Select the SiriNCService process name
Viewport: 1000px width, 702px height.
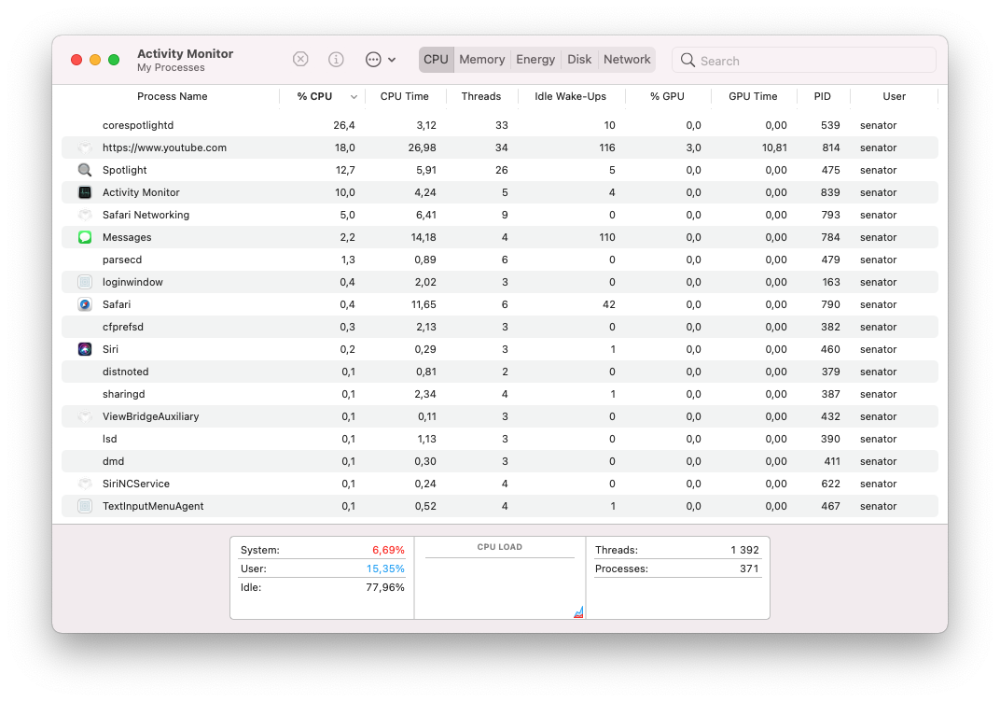coord(136,484)
